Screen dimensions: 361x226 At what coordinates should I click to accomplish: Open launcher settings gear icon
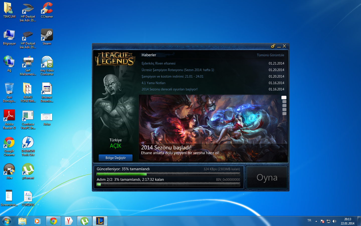[x=273, y=46]
